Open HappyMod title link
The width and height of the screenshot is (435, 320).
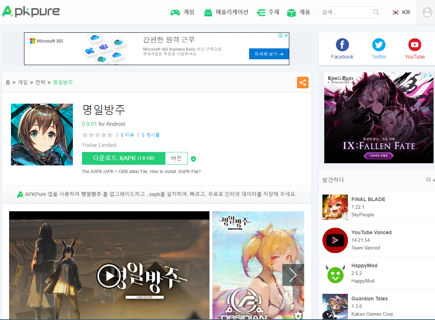pyautogui.click(x=364, y=265)
